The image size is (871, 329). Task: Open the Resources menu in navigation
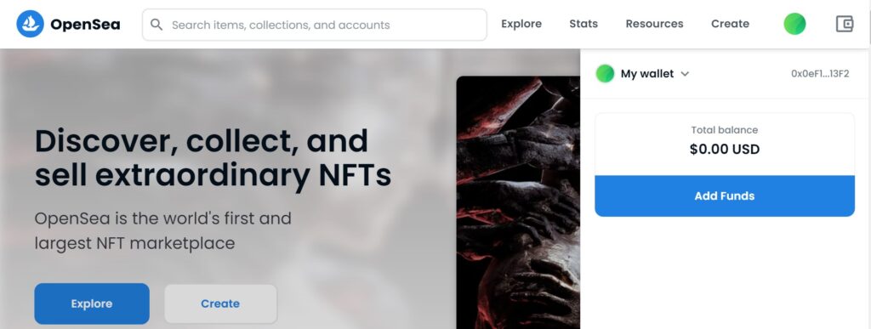(654, 24)
